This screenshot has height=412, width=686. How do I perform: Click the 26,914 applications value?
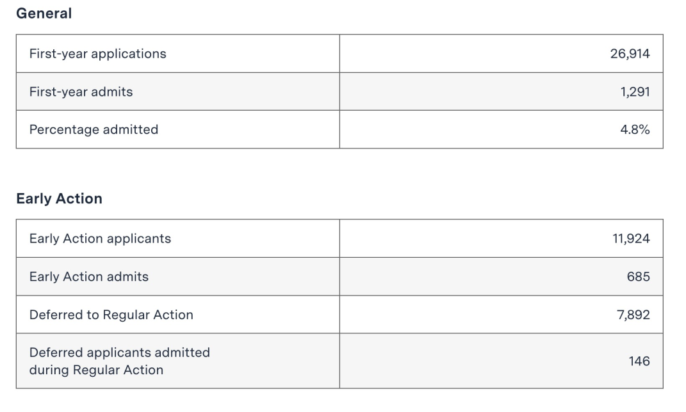coord(630,54)
